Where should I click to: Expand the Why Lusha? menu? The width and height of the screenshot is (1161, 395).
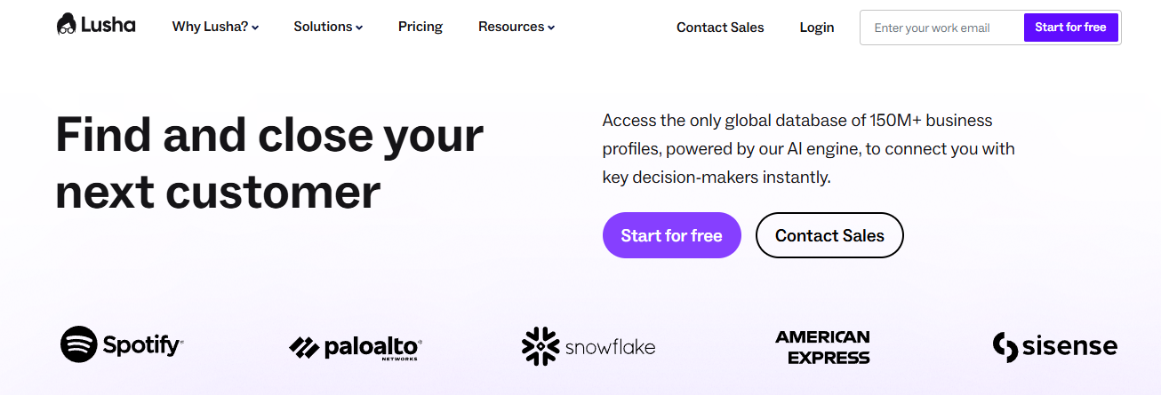click(216, 27)
